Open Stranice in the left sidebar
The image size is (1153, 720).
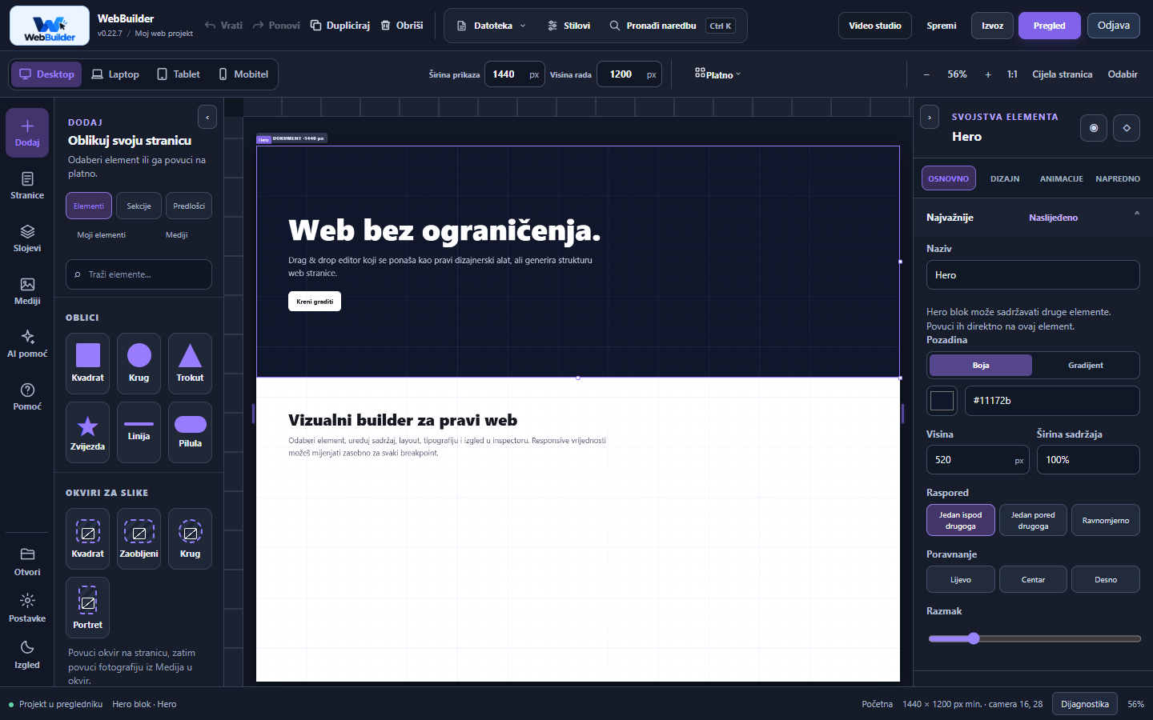click(x=27, y=186)
